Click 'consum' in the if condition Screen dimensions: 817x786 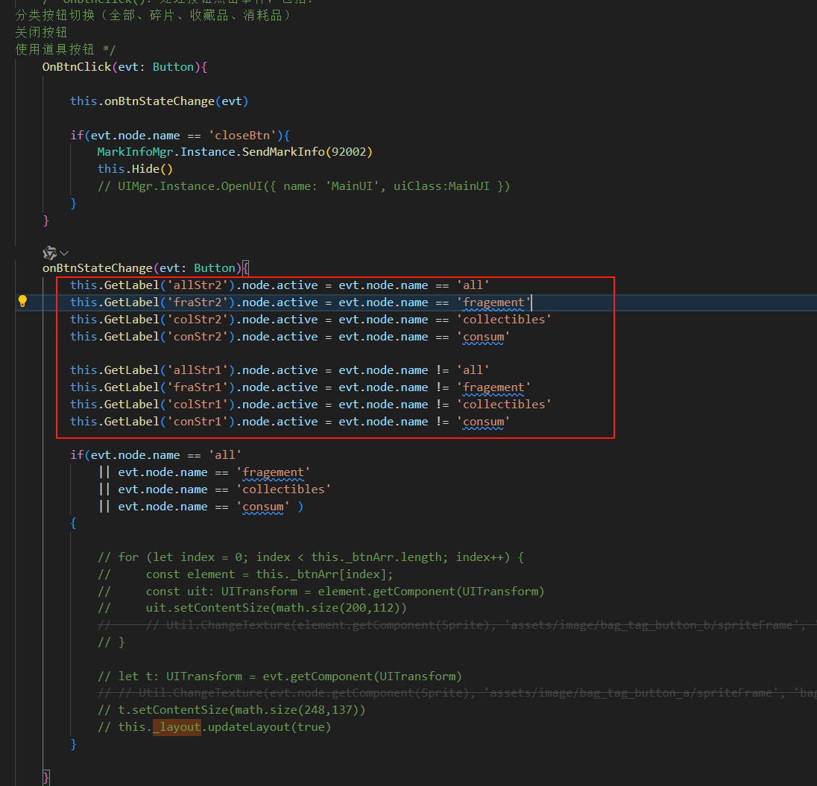tap(262, 507)
